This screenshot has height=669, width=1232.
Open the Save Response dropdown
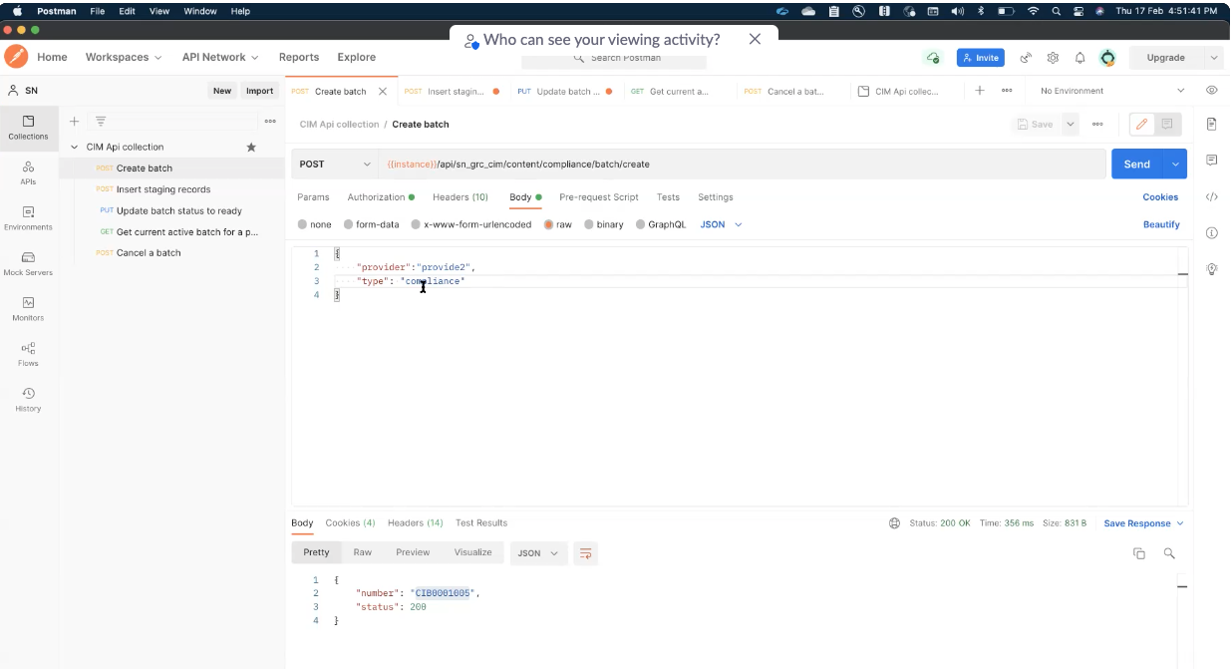coord(1143,523)
